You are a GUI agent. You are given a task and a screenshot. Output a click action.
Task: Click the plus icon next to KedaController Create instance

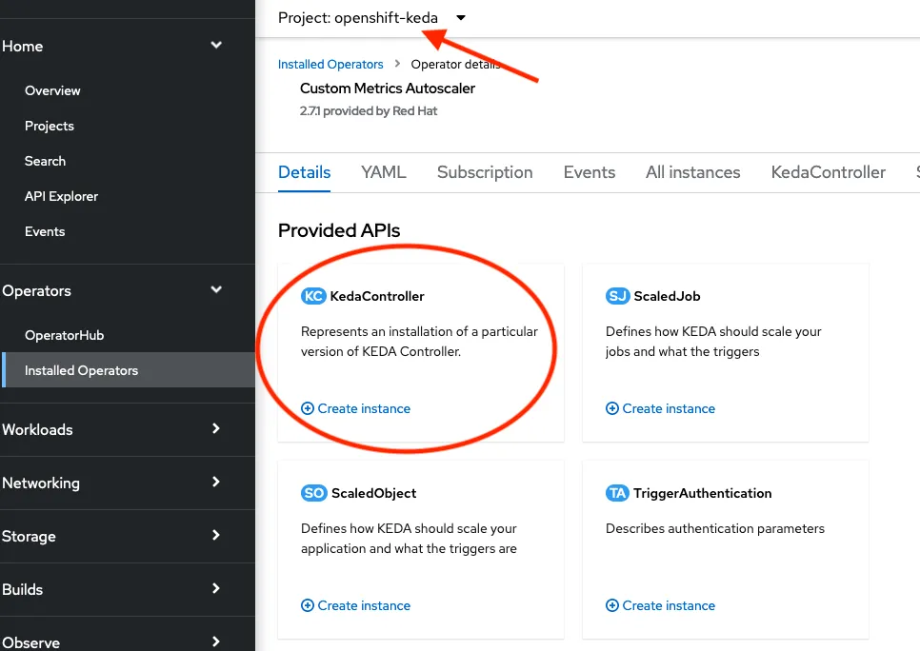point(308,408)
